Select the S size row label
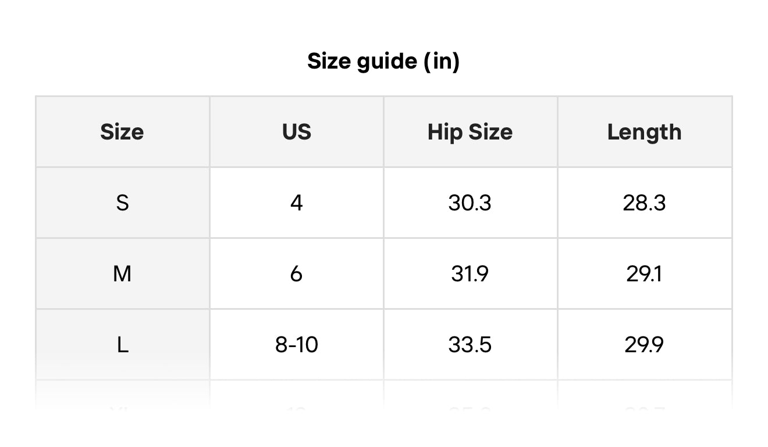Image resolution: width=768 pixels, height=447 pixels. point(122,203)
